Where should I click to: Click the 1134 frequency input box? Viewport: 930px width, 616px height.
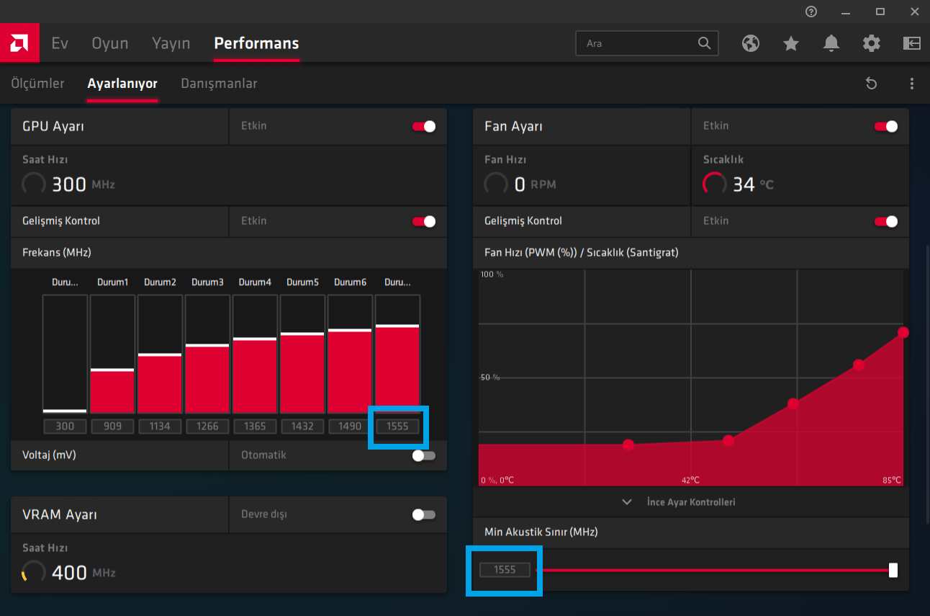[160, 426]
